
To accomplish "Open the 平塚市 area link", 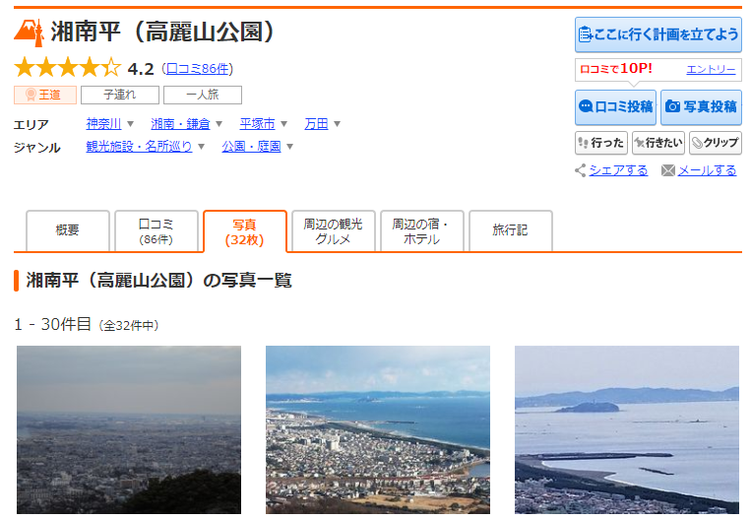I will 257,124.
